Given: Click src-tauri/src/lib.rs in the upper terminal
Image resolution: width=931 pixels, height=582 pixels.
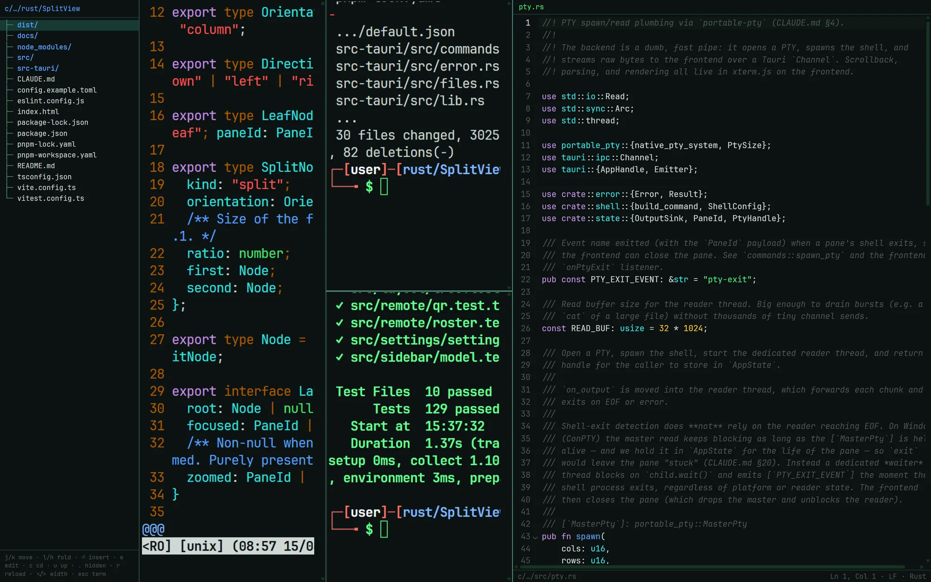Looking at the screenshot, I should coord(410,101).
